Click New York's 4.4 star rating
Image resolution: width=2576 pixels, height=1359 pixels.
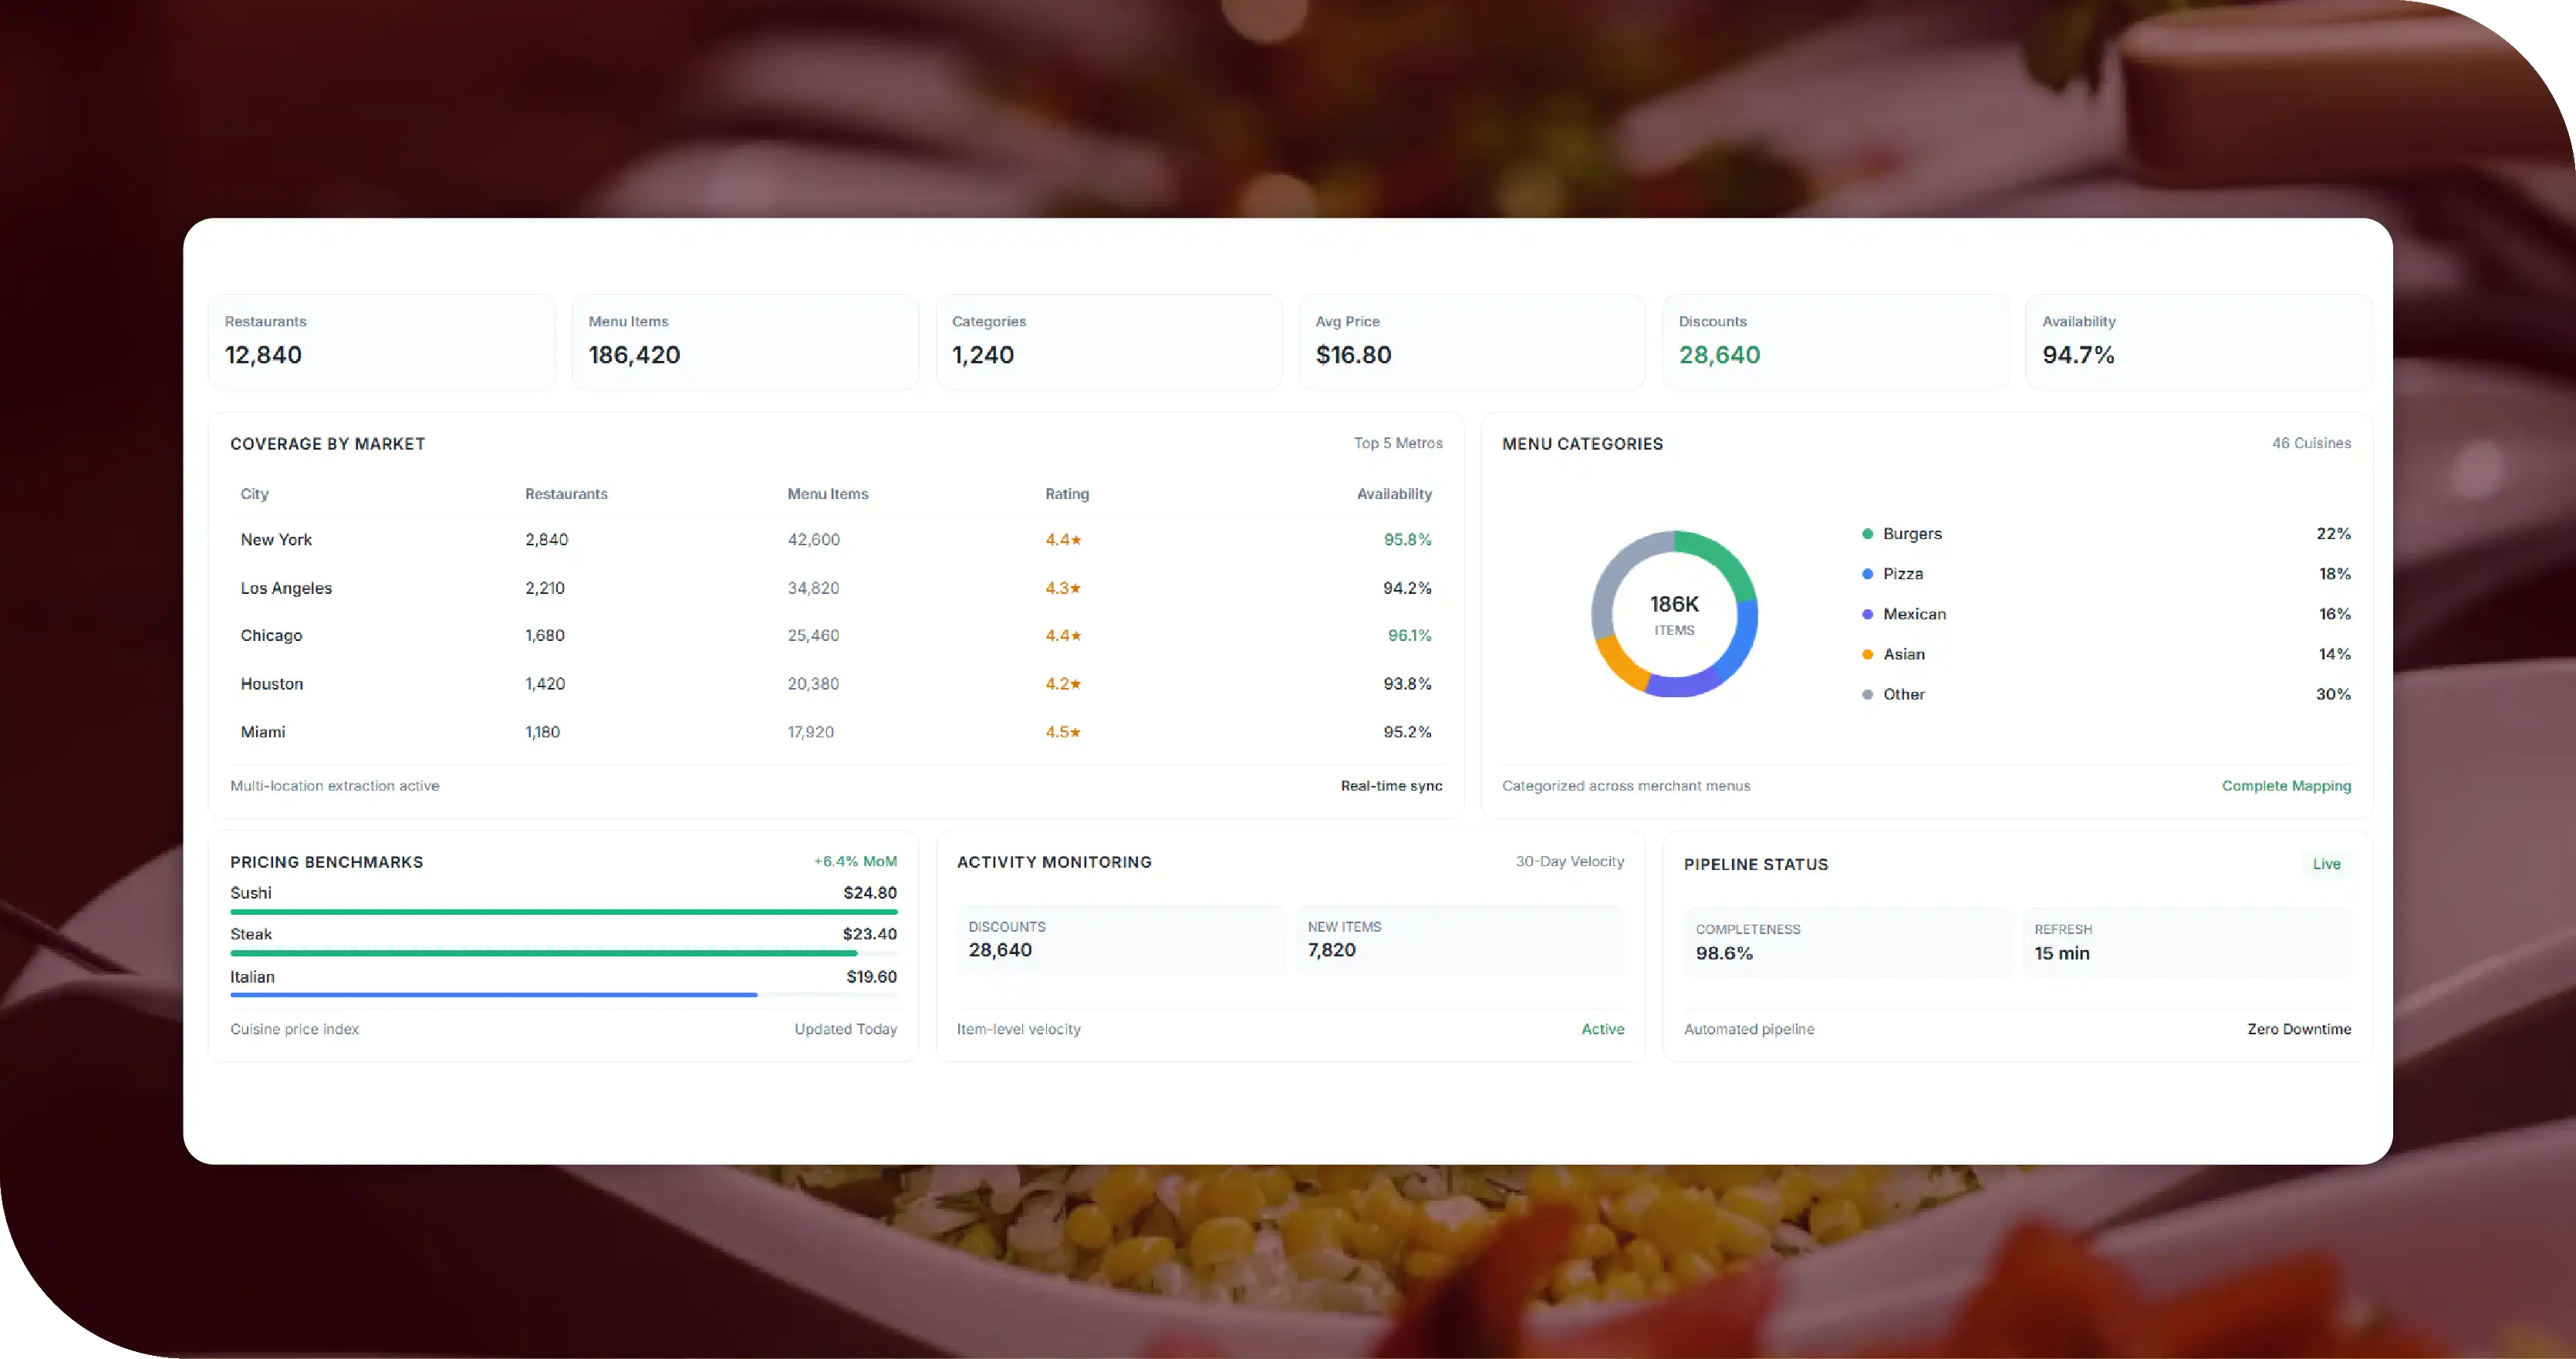coord(1063,540)
